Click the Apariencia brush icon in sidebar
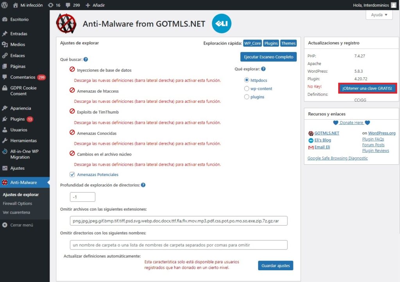400x282 pixels. tap(5, 108)
